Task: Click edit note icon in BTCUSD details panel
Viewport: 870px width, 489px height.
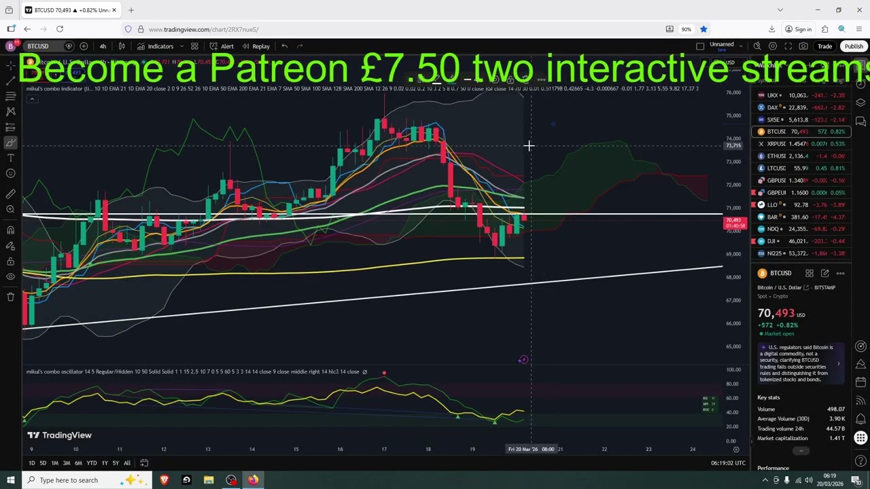Action: pos(825,273)
